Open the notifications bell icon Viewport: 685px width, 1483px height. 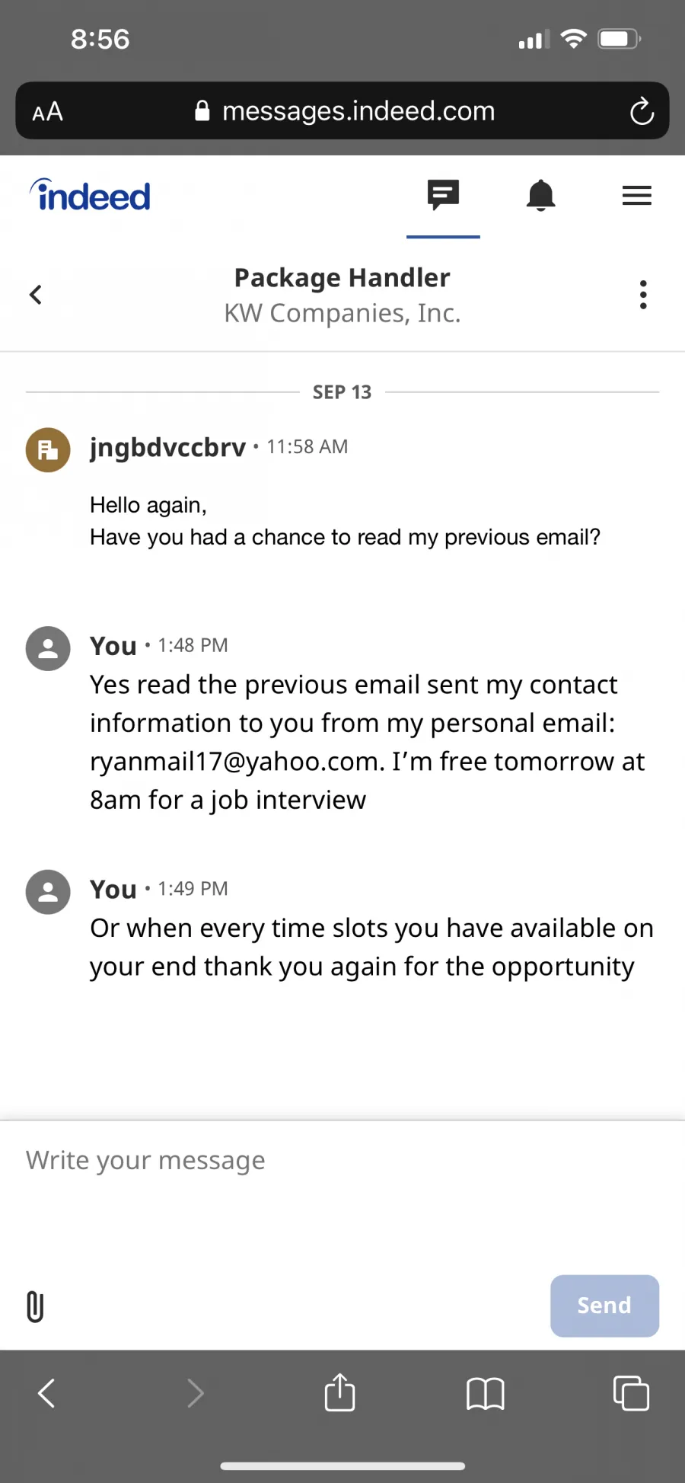[540, 196]
